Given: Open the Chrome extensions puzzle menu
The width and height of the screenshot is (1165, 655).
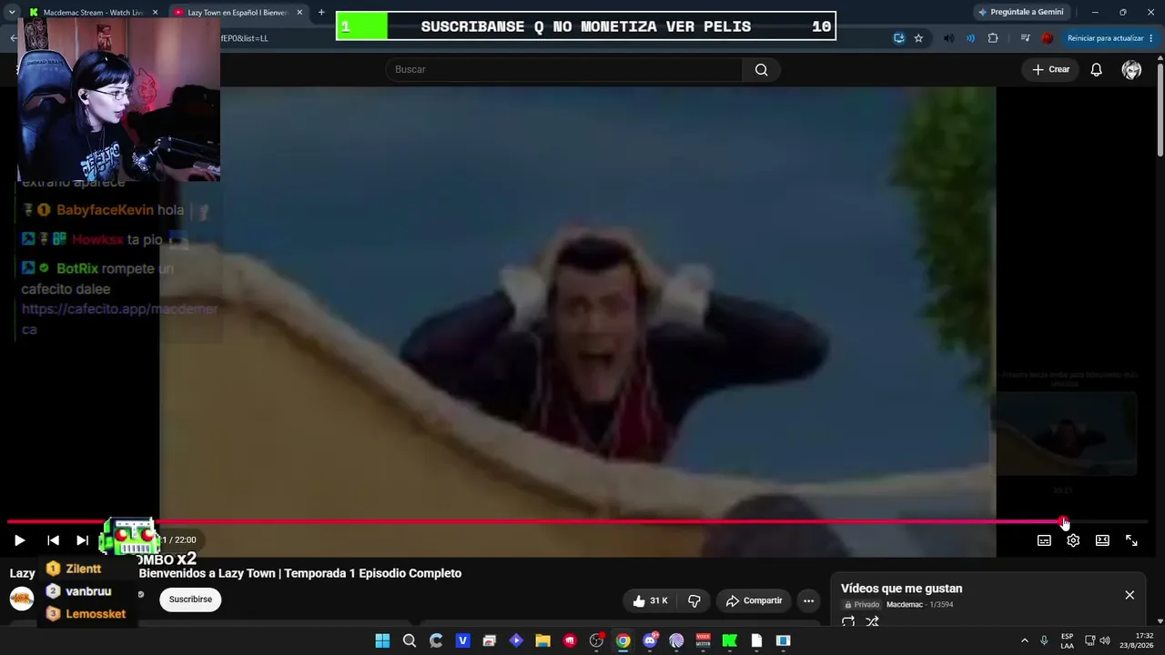Looking at the screenshot, I should coord(993,38).
